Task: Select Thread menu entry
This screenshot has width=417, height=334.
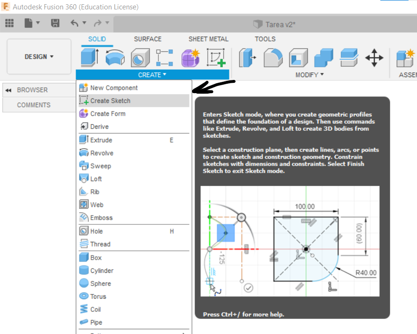Action: click(134, 244)
